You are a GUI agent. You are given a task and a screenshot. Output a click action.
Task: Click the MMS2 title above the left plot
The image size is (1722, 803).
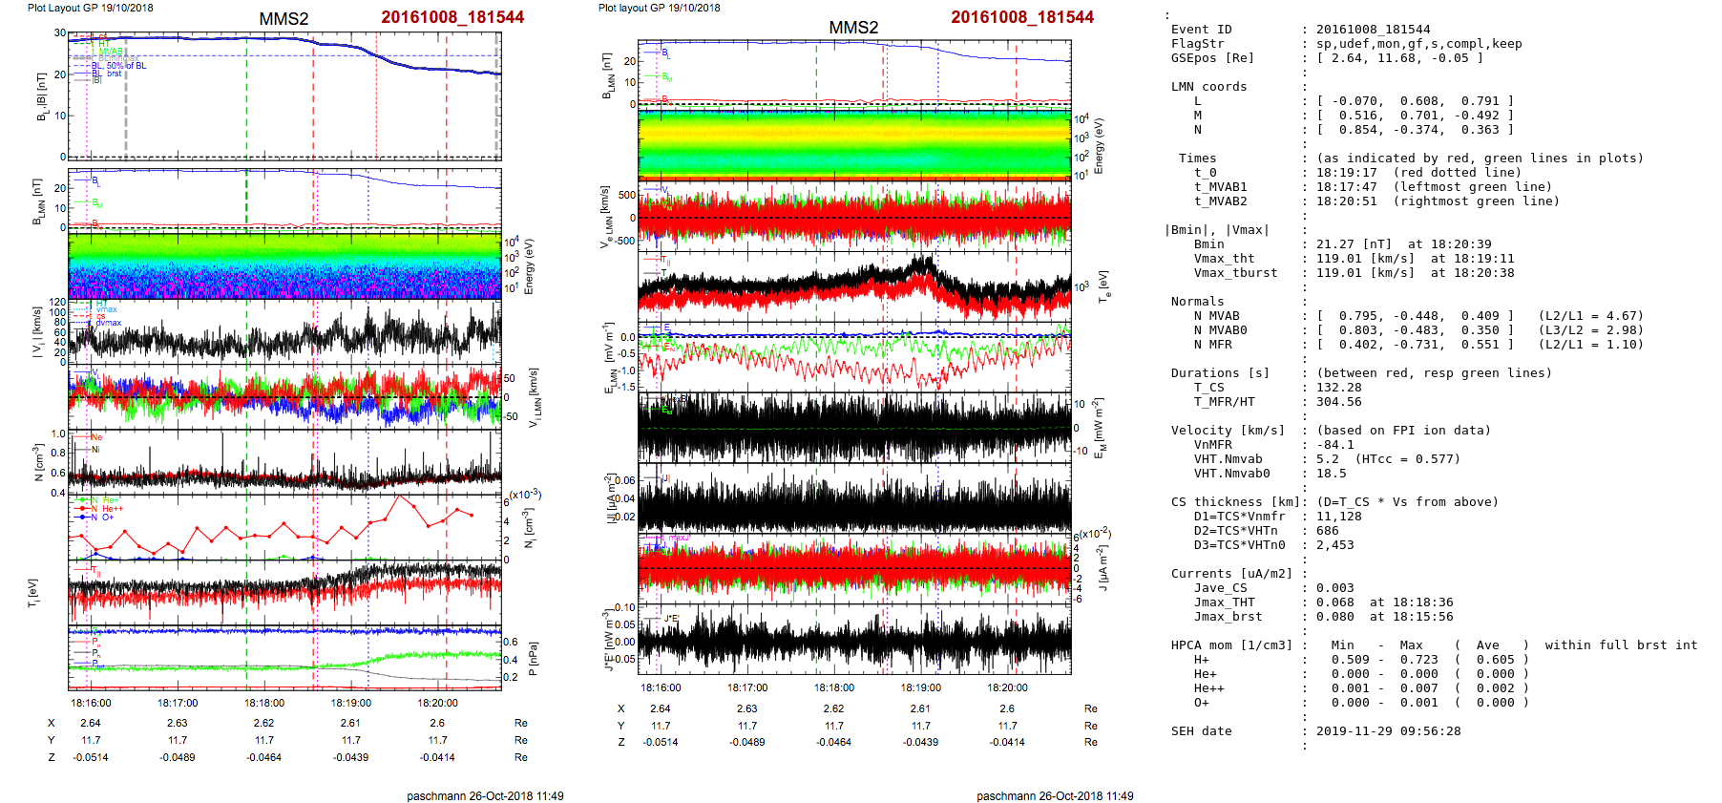[x=283, y=19]
